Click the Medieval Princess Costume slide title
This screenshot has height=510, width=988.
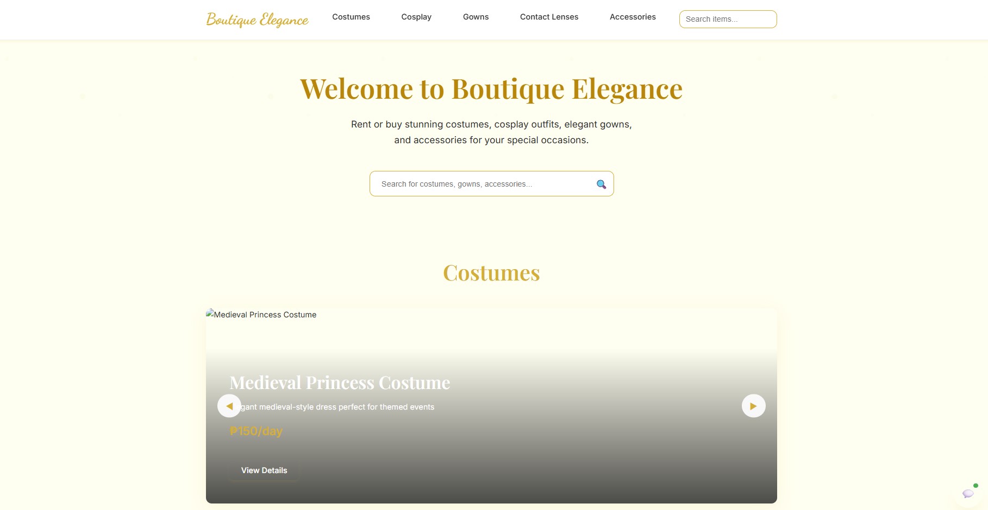(340, 383)
